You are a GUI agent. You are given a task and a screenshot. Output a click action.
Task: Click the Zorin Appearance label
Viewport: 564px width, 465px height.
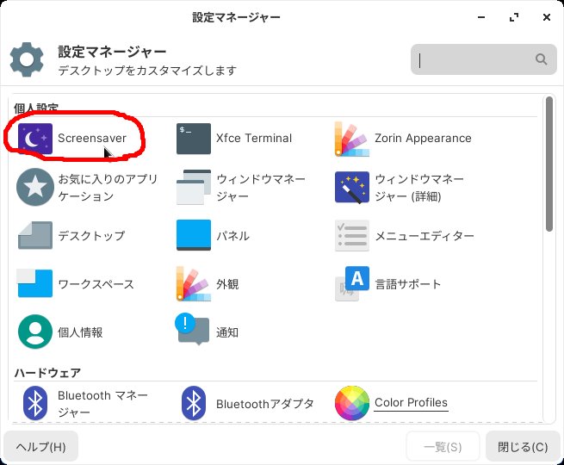click(x=423, y=138)
